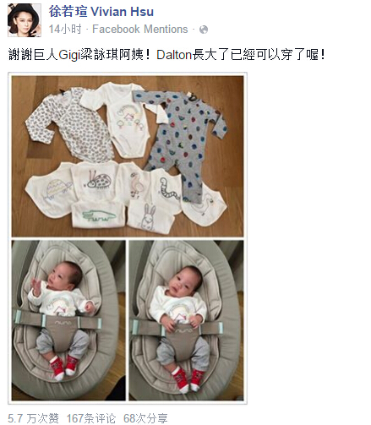The image size is (371, 425).
Task: View the 5.7 万次赞 likes list
Action: (x=33, y=418)
